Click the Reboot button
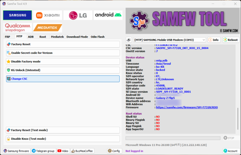Viewport: 241px width, 155px height. tap(231, 40)
